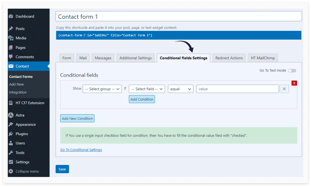Toggle the Go To Text mode switch
This screenshot has width=311, height=187.
coord(292,71)
